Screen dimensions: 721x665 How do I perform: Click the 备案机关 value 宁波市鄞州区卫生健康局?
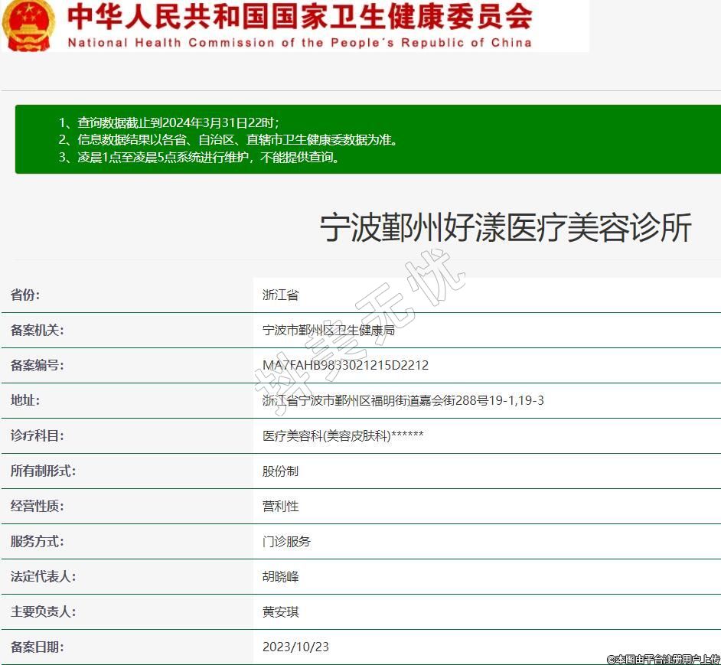[x=328, y=331]
